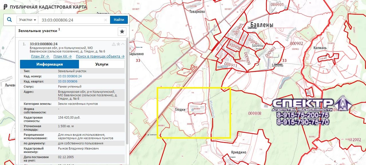Click inside the cadastral number search field
The height and width of the screenshot is (165, 366).
click(71, 20)
